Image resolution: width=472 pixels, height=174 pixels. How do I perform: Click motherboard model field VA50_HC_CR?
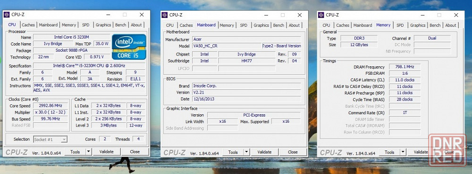point(227,46)
